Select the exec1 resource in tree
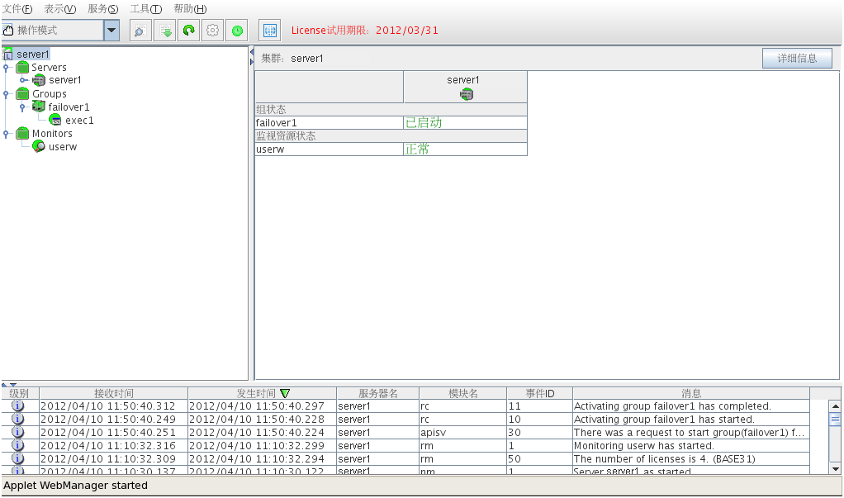 pyautogui.click(x=78, y=121)
